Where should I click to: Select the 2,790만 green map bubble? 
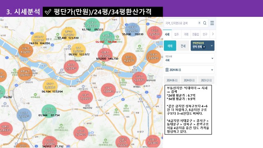point(107,38)
